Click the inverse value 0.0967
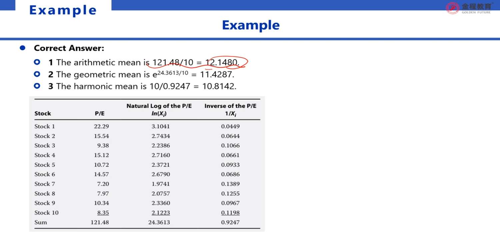 coord(230,203)
